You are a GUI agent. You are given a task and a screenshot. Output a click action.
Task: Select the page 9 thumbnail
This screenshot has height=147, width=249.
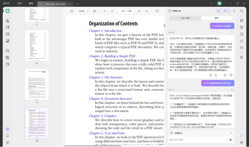point(37,84)
